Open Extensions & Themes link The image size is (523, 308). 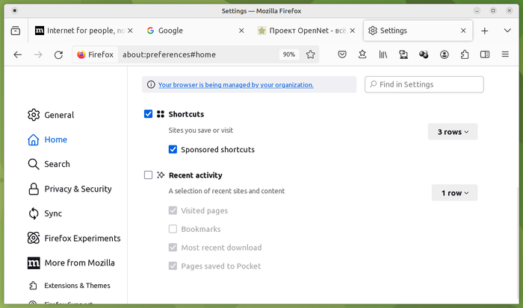[77, 286]
